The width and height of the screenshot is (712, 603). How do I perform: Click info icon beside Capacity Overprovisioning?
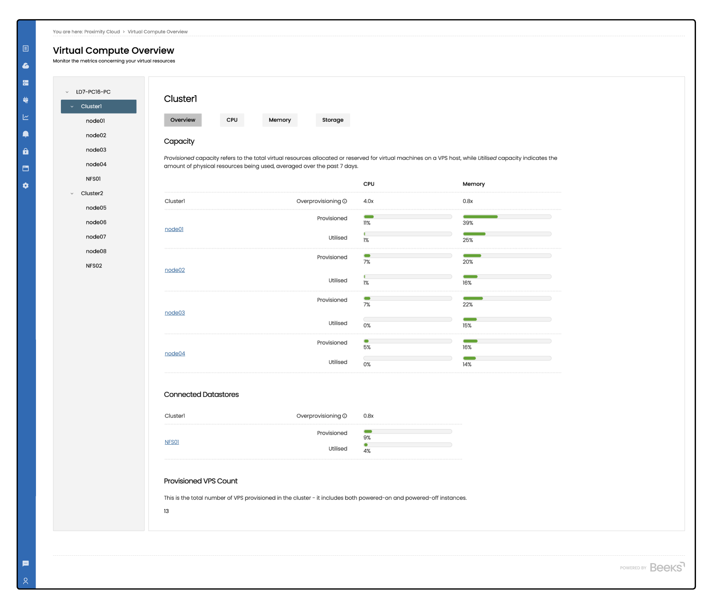(345, 201)
